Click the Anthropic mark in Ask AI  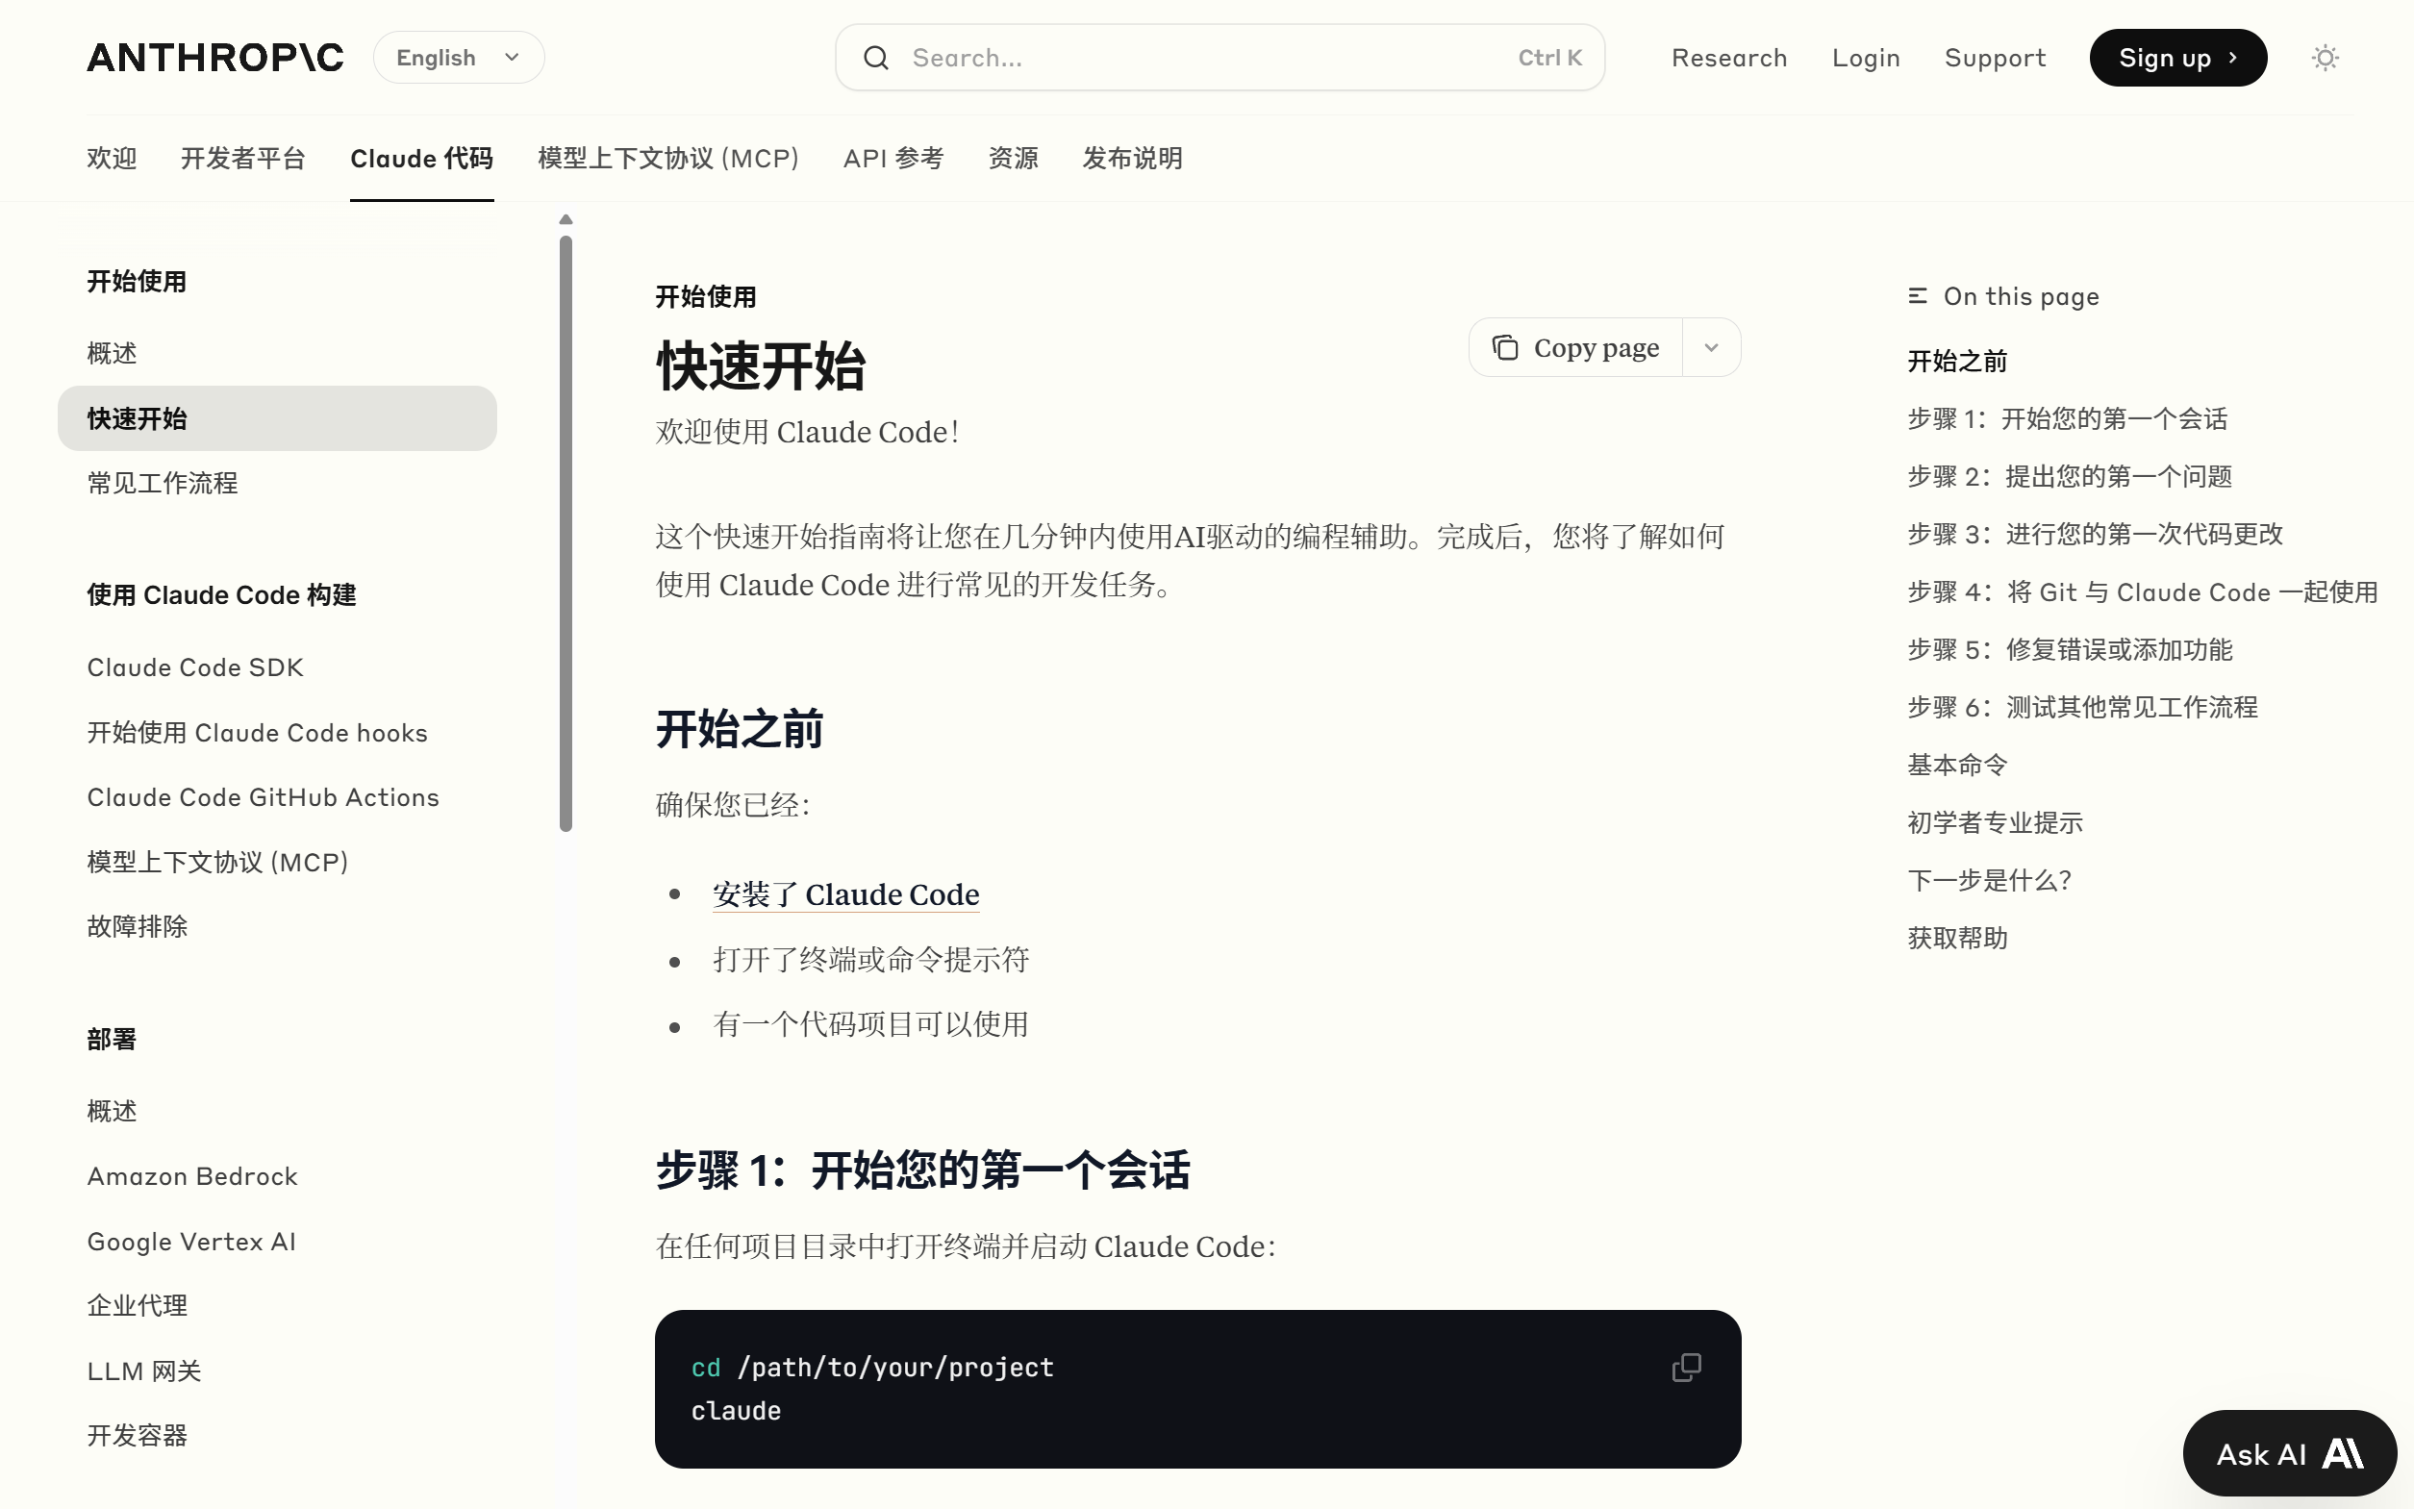[x=2342, y=1453]
